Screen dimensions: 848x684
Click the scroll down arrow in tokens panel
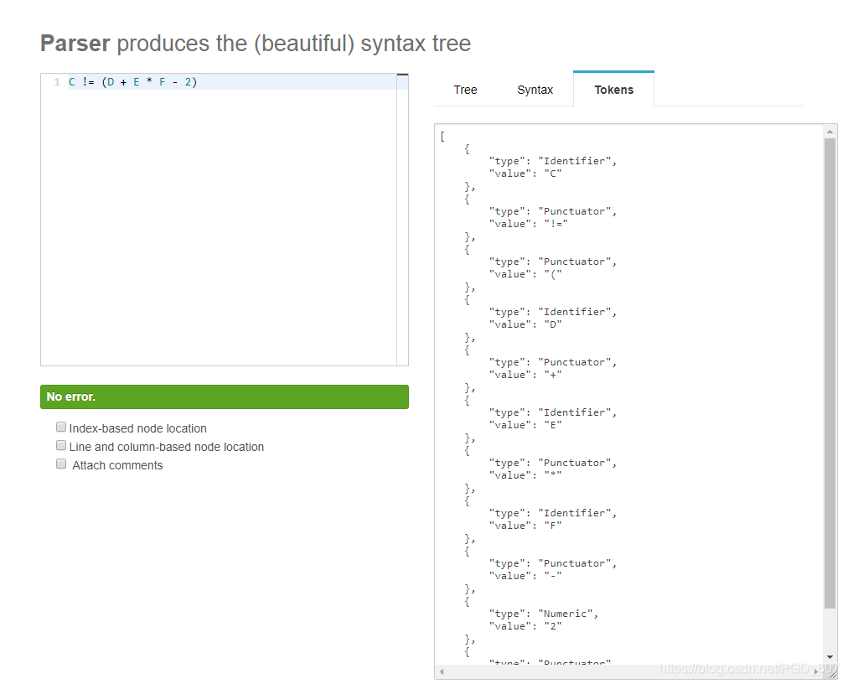coord(830,657)
